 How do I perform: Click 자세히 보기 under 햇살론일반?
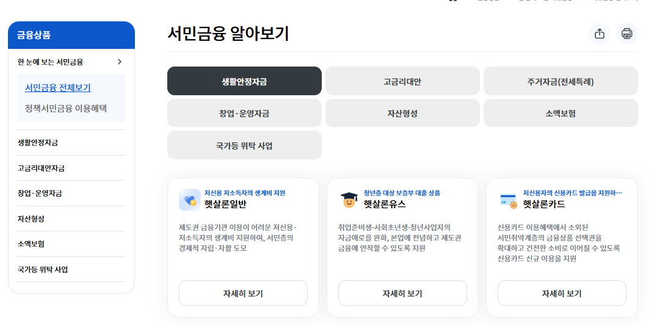(x=243, y=293)
